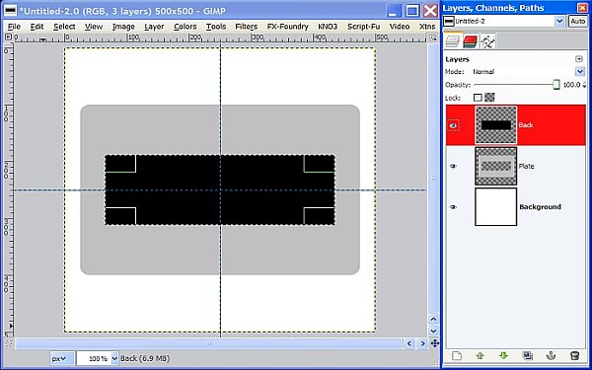Toggle visibility of the Plate layer

453,166
